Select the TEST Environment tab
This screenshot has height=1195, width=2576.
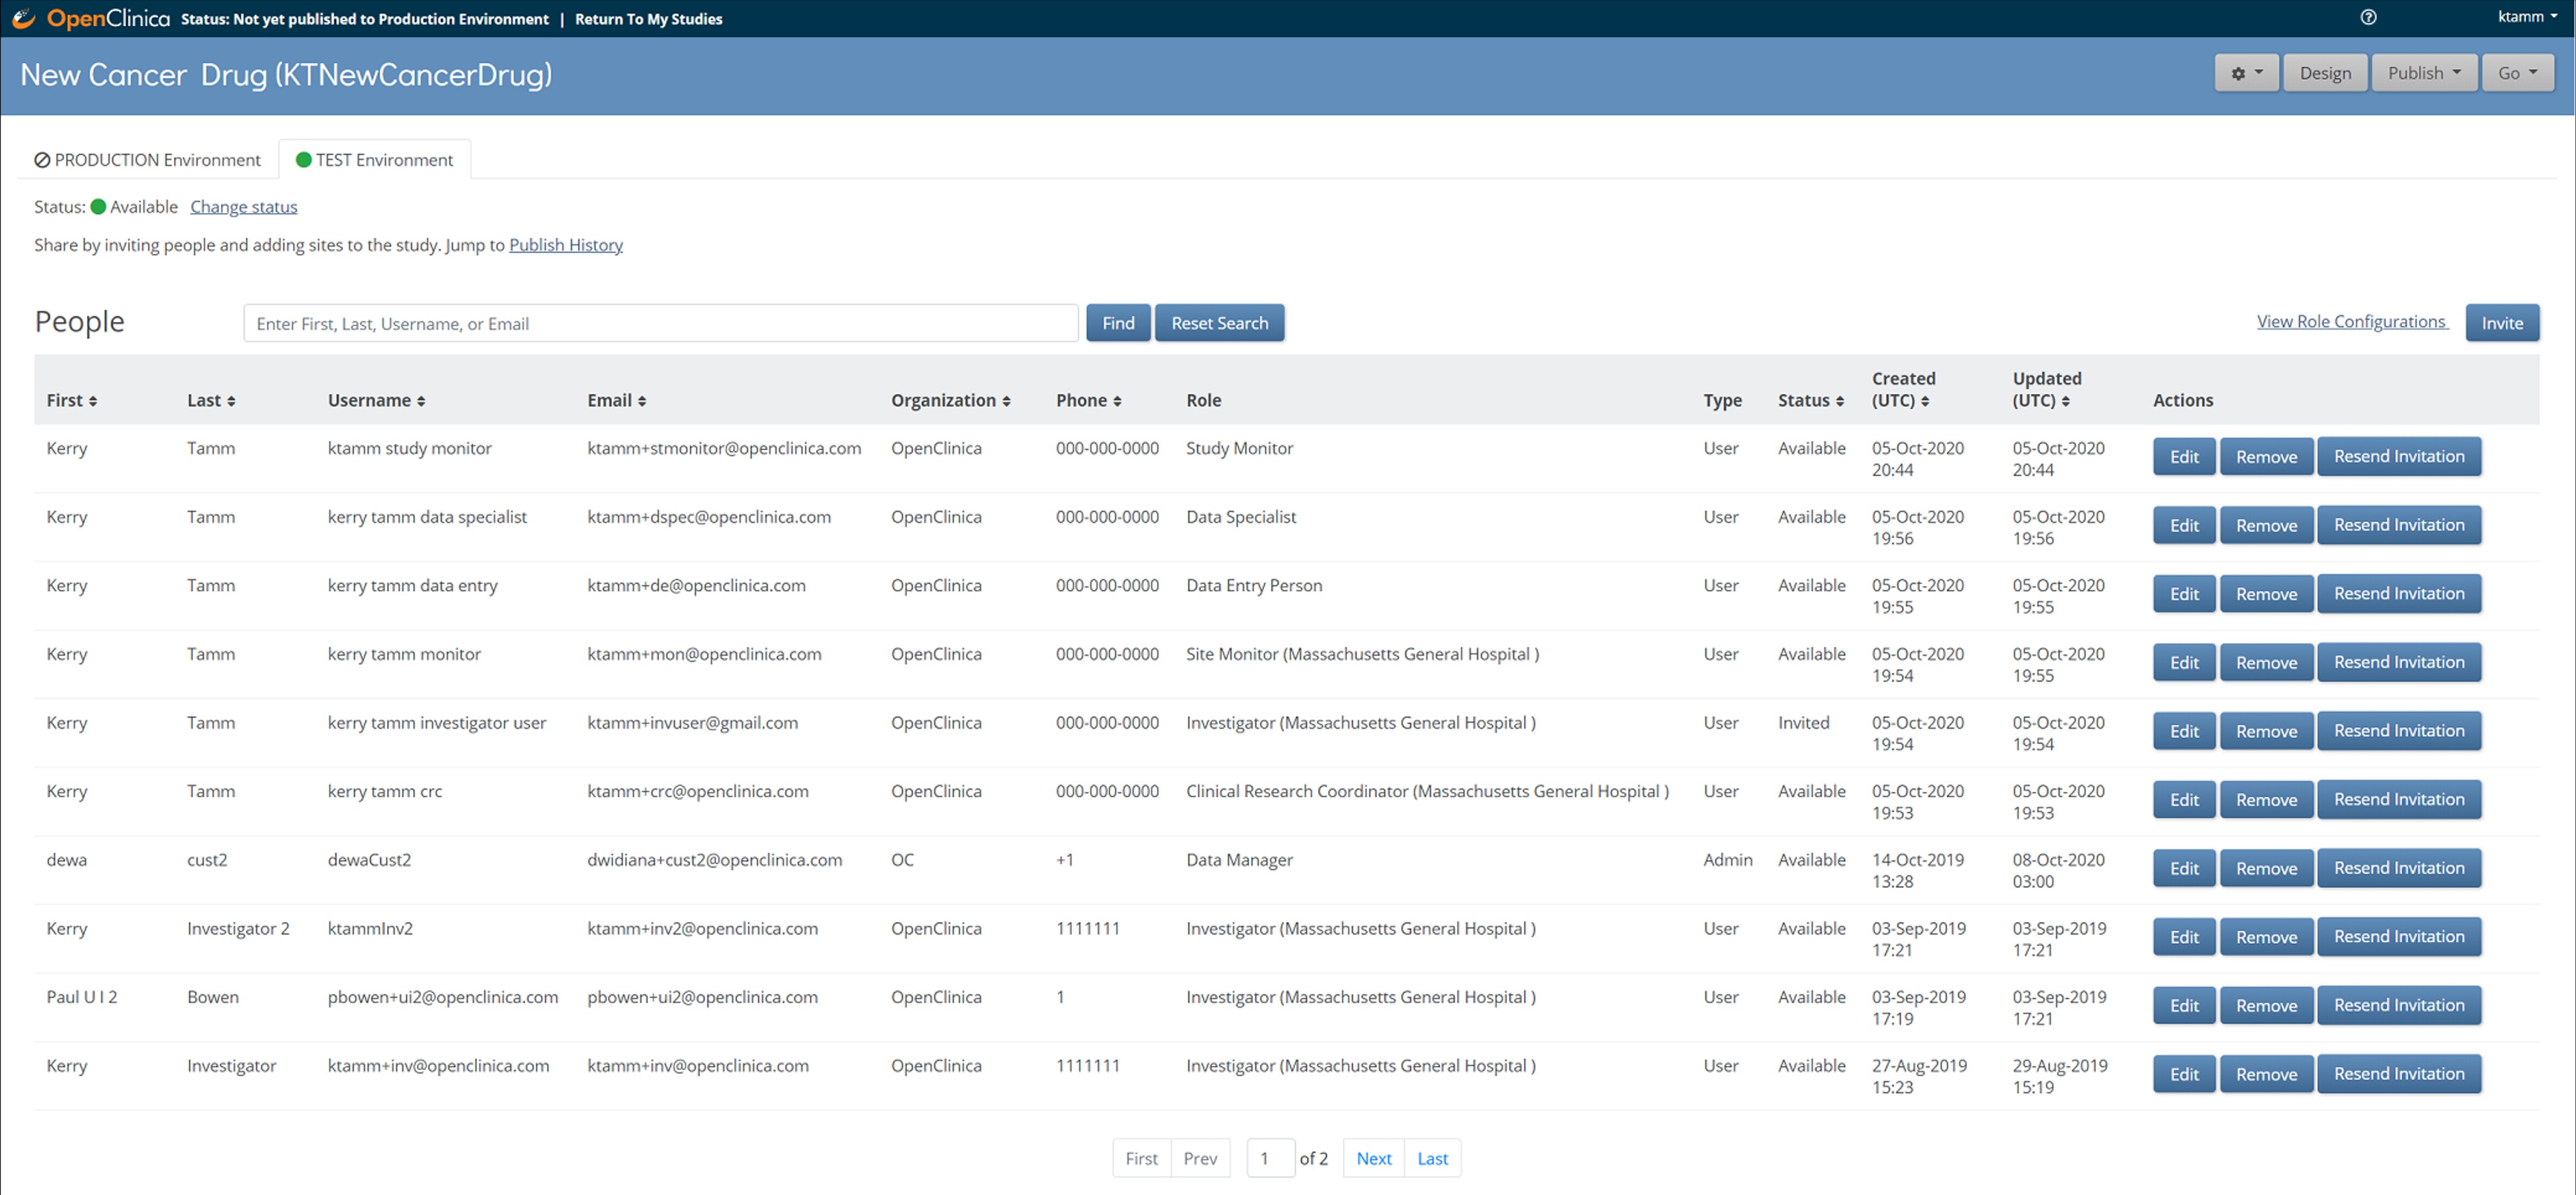click(x=374, y=160)
